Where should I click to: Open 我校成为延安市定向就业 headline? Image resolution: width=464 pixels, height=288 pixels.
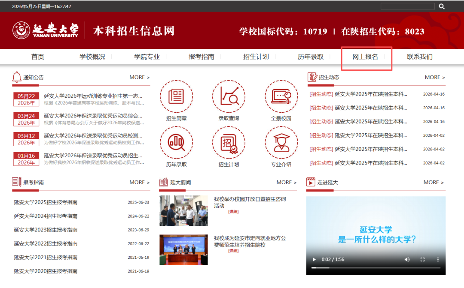coord(250,241)
